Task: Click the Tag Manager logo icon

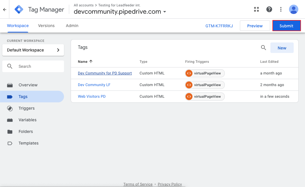Action: (19, 9)
